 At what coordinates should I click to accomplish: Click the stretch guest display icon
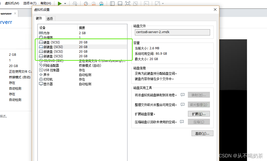157,3
